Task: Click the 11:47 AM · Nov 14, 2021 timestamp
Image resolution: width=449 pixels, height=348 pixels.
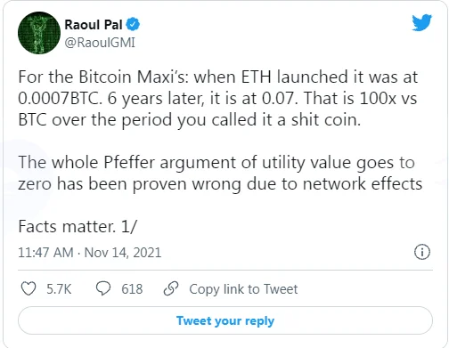Action: pos(90,253)
